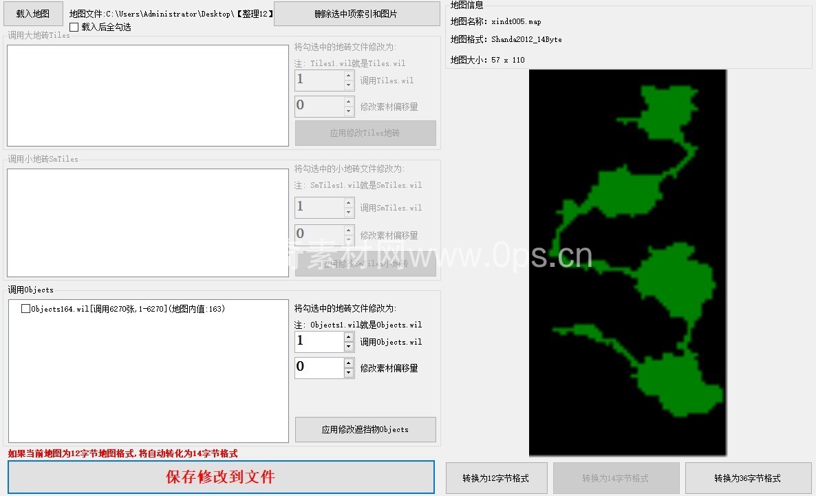
Task: Click the Objects 修改素材偏移量 offset input field
Action: pyautogui.click(x=319, y=367)
